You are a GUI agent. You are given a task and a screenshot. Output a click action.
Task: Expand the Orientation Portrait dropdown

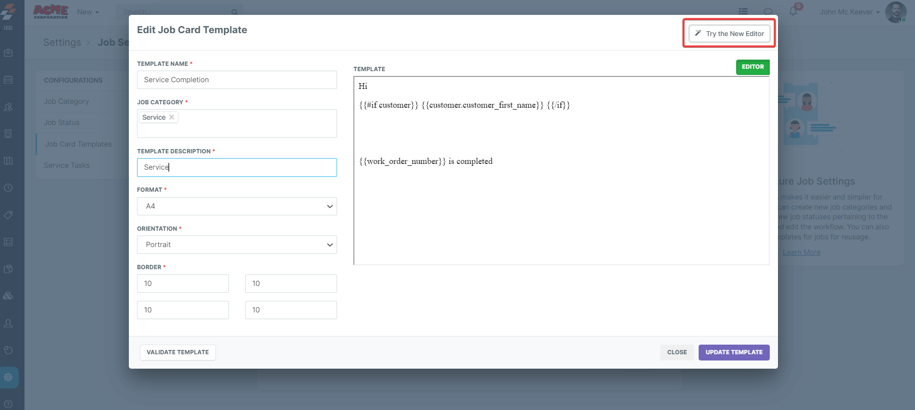point(237,245)
